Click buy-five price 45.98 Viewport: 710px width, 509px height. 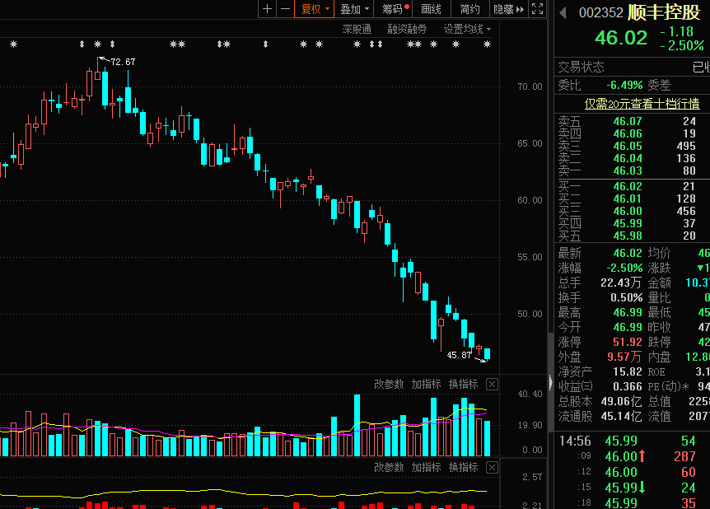pyautogui.click(x=628, y=236)
